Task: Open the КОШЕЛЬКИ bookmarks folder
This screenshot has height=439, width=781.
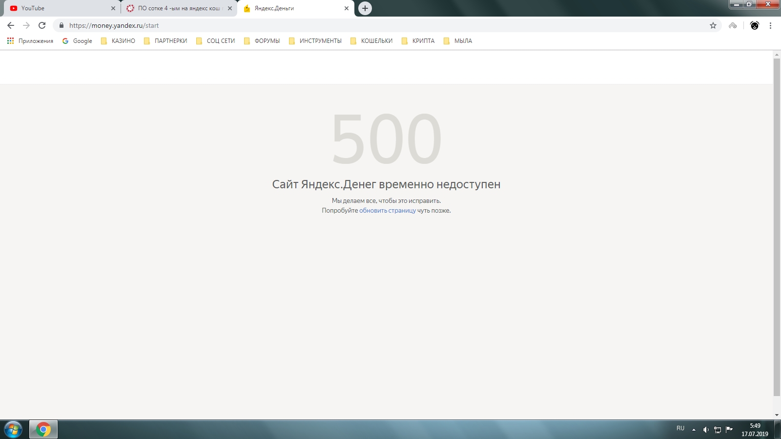Action: click(371, 41)
